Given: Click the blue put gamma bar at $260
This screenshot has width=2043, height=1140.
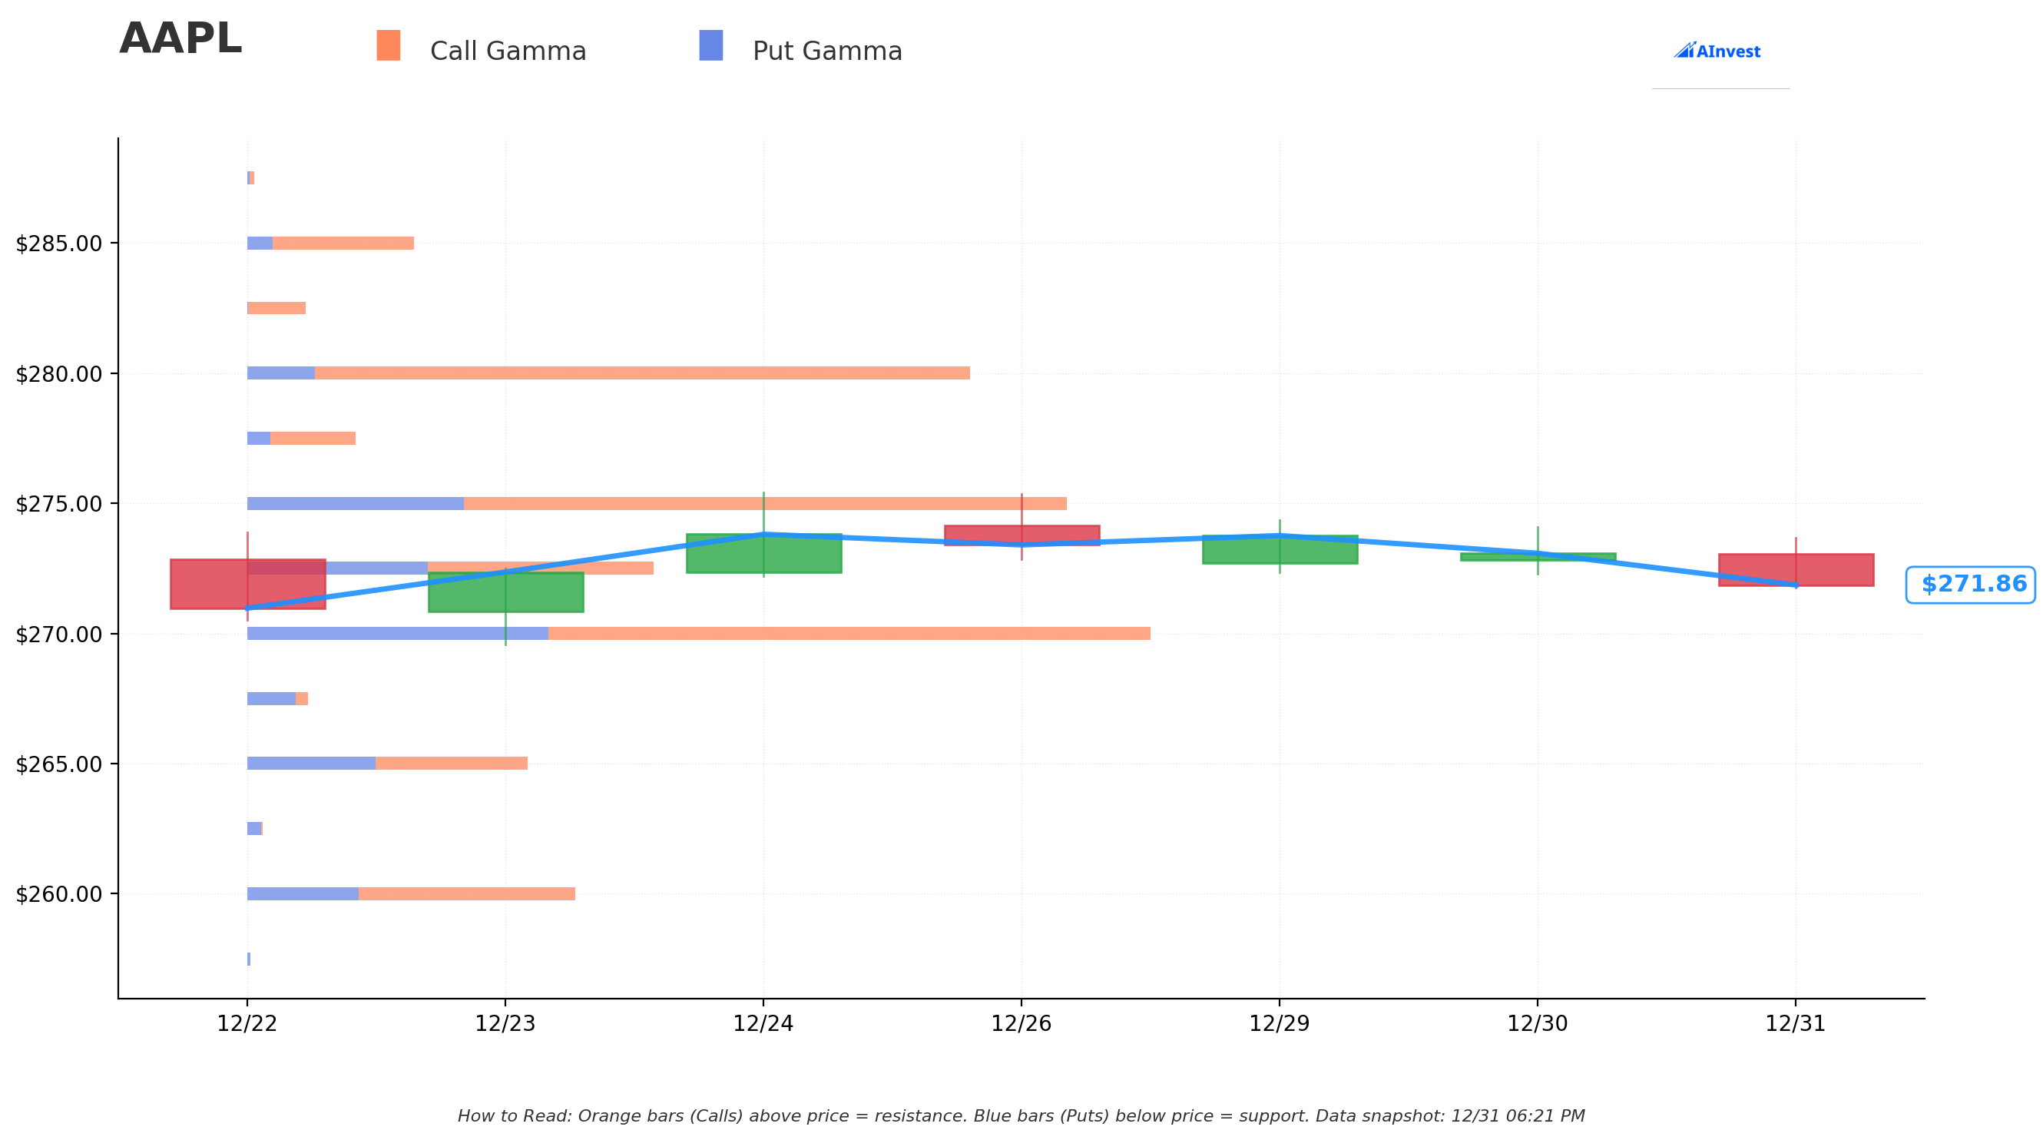Looking at the screenshot, I should tap(303, 894).
